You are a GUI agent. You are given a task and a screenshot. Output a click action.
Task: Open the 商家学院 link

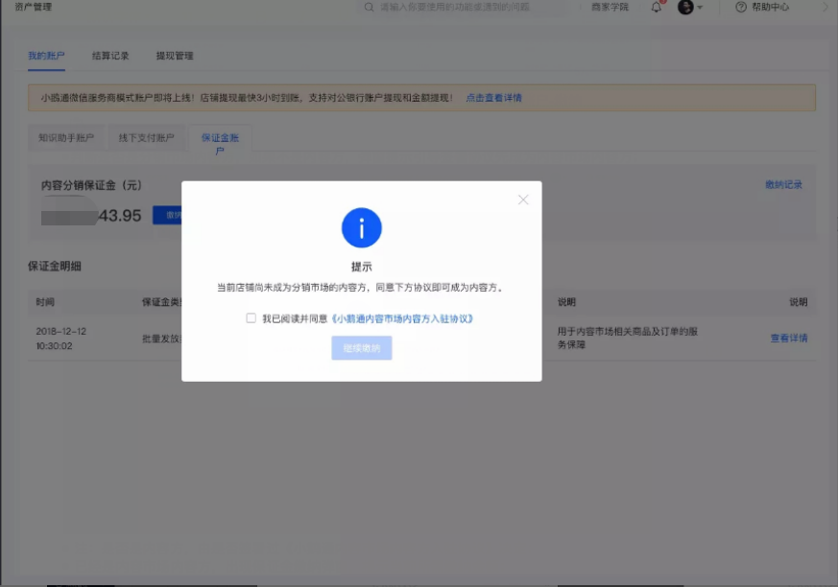(x=610, y=7)
